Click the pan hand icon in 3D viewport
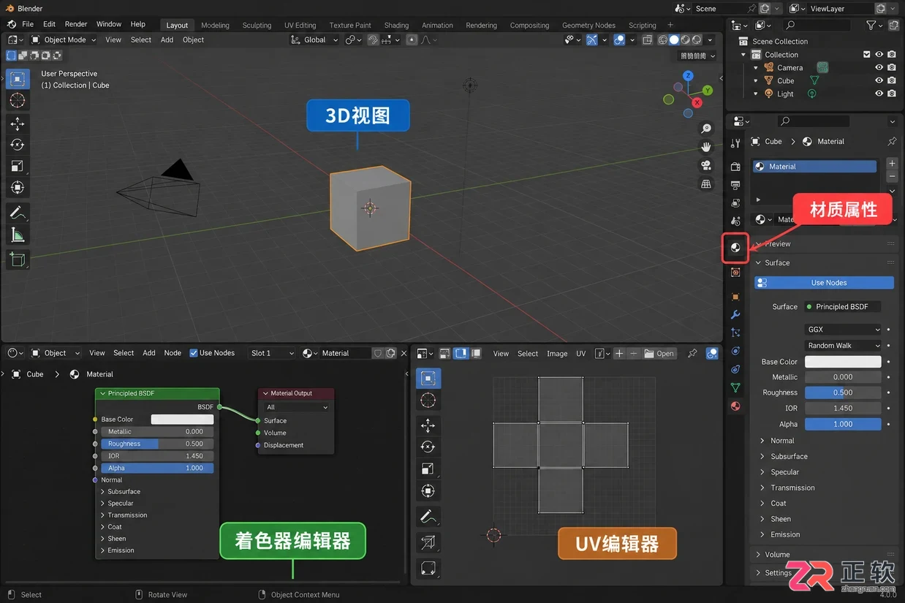Image resolution: width=905 pixels, height=603 pixels. tap(706, 147)
